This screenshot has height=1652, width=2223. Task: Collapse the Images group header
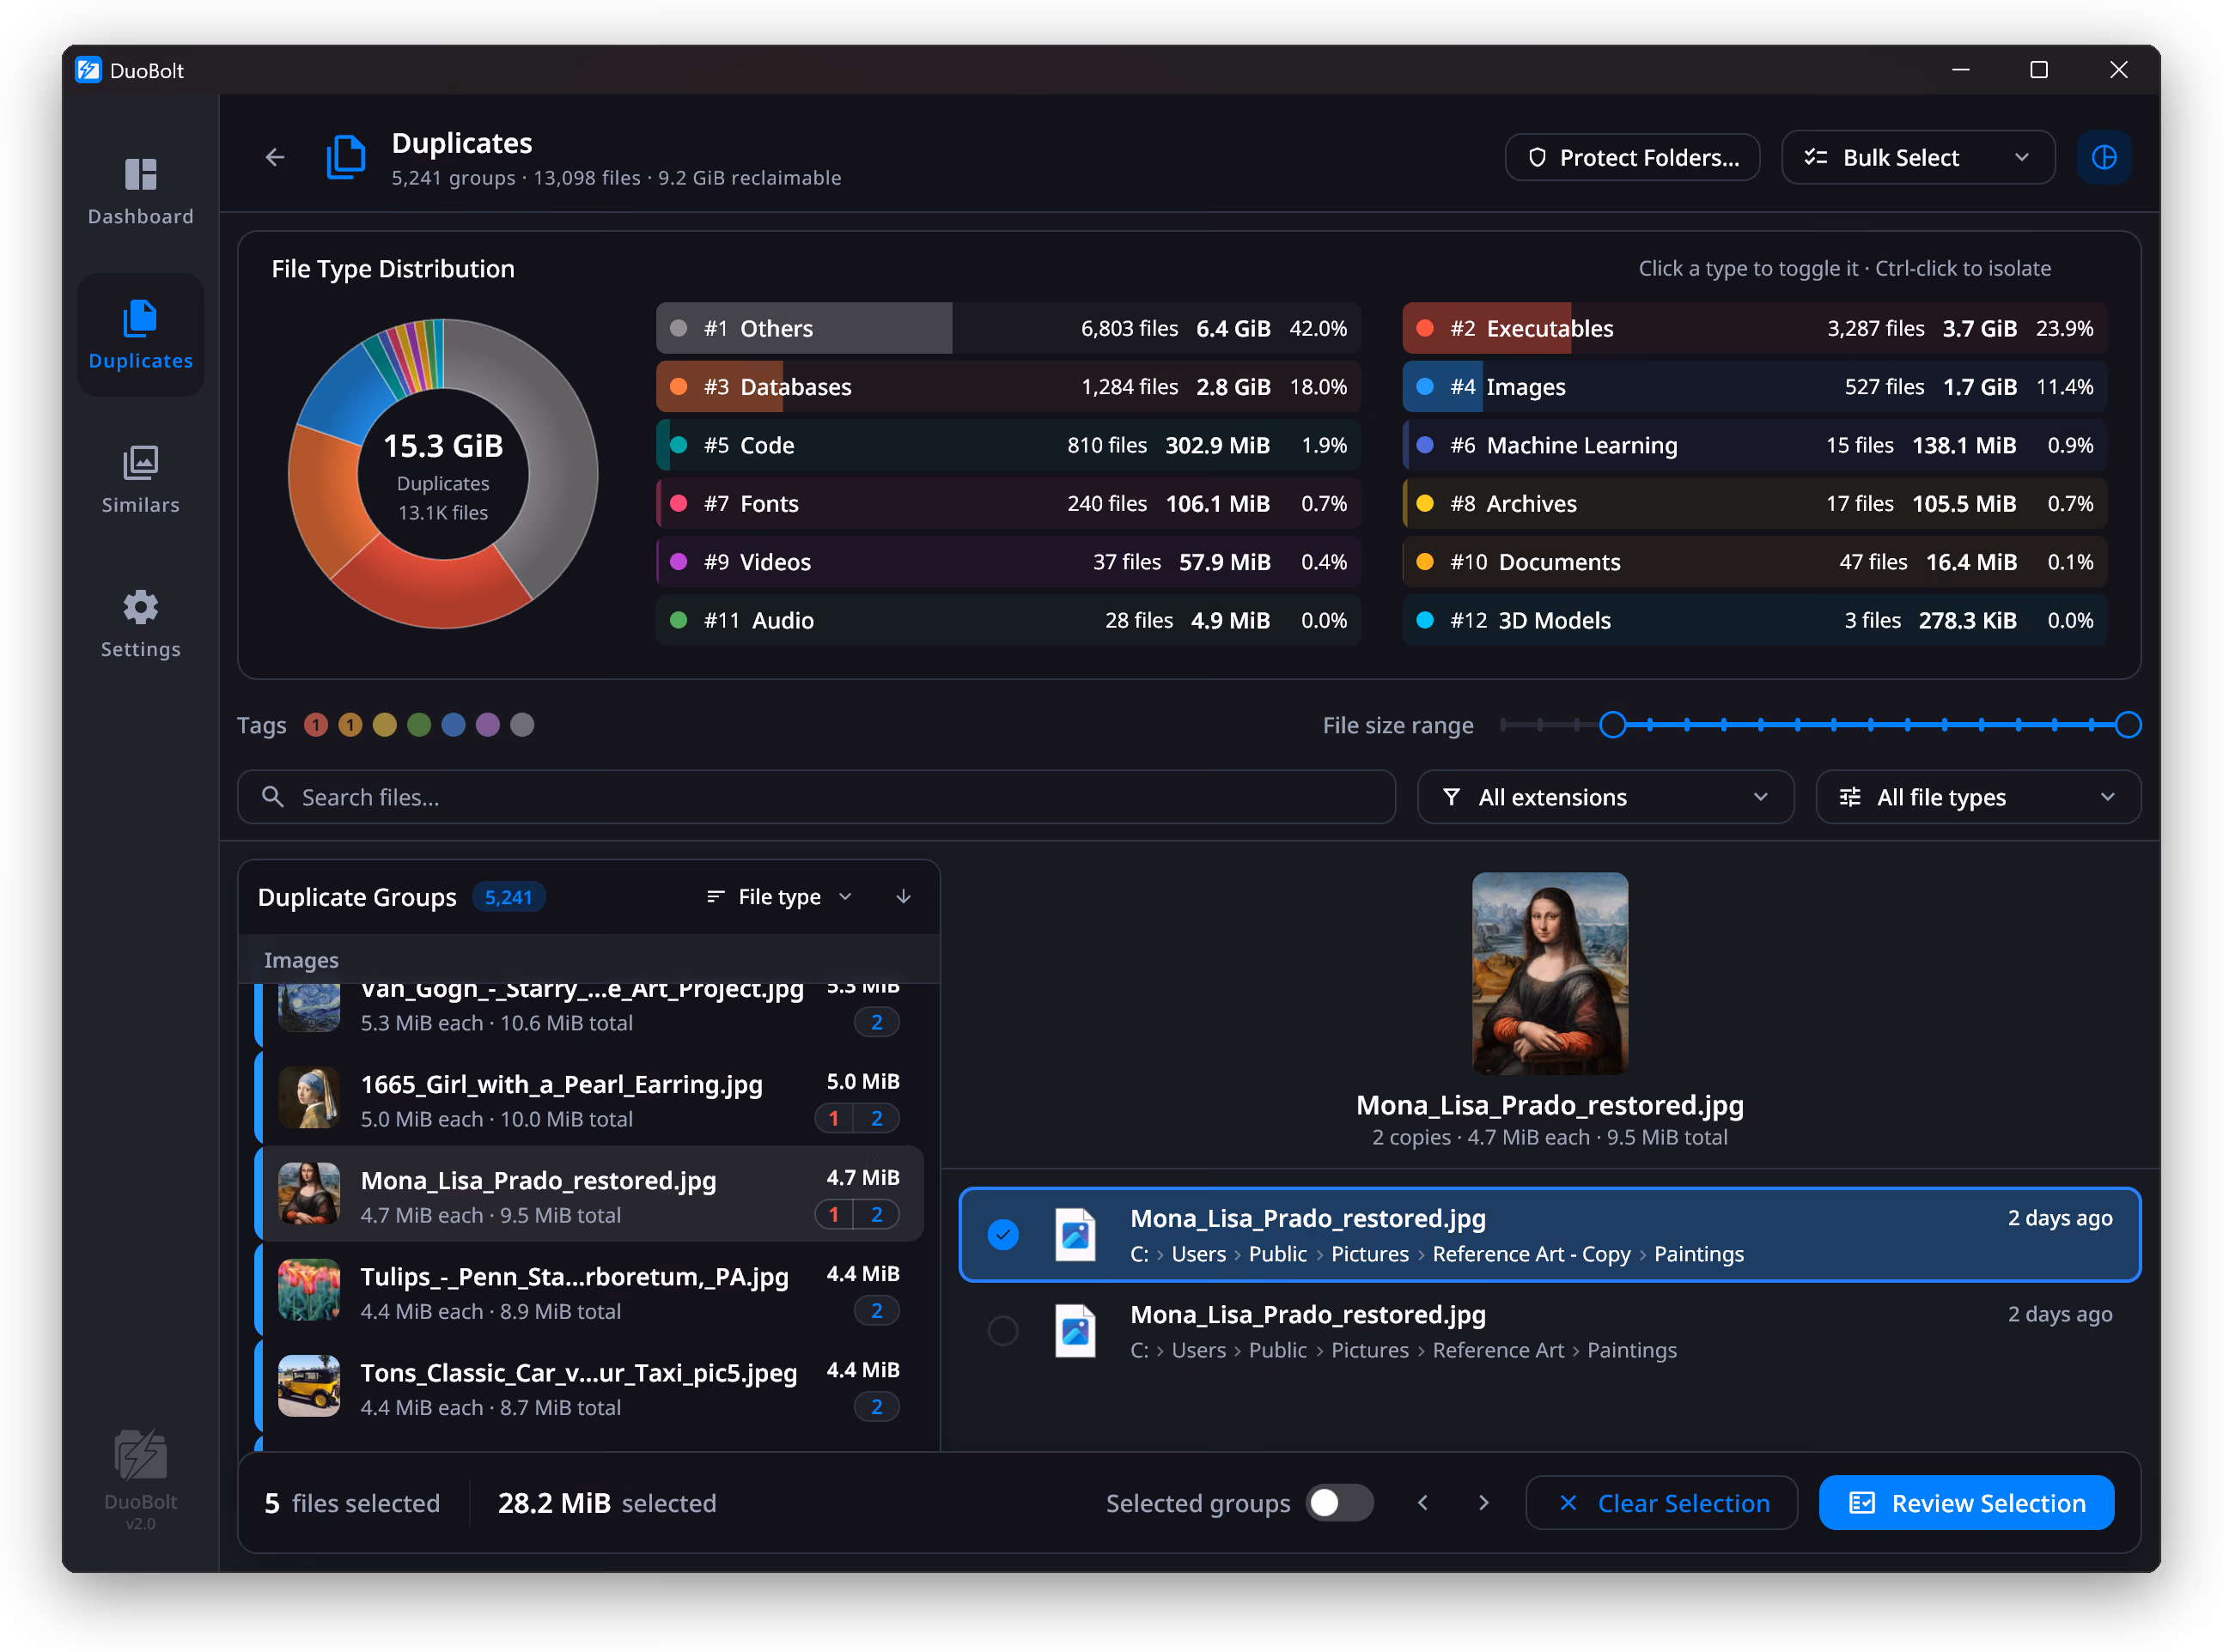pyautogui.click(x=589, y=960)
